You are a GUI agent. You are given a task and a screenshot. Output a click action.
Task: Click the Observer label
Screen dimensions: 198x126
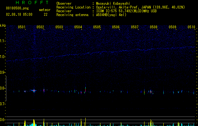(x=64, y=3)
